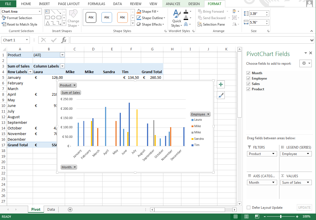Click Reset to Match Style

19,24
